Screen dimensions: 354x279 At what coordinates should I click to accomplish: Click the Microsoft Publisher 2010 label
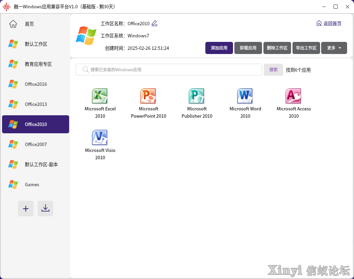(197, 112)
